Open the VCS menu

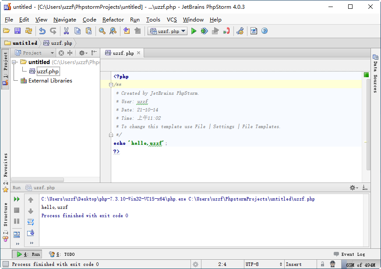(172, 20)
